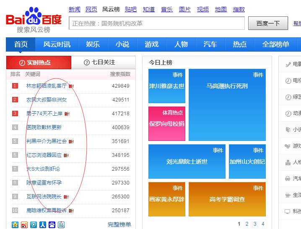Viewport: 301px width, 229px height.
Task: Open the pink 保罗向母校捐 sports tile
Action: [x=167, y=124]
